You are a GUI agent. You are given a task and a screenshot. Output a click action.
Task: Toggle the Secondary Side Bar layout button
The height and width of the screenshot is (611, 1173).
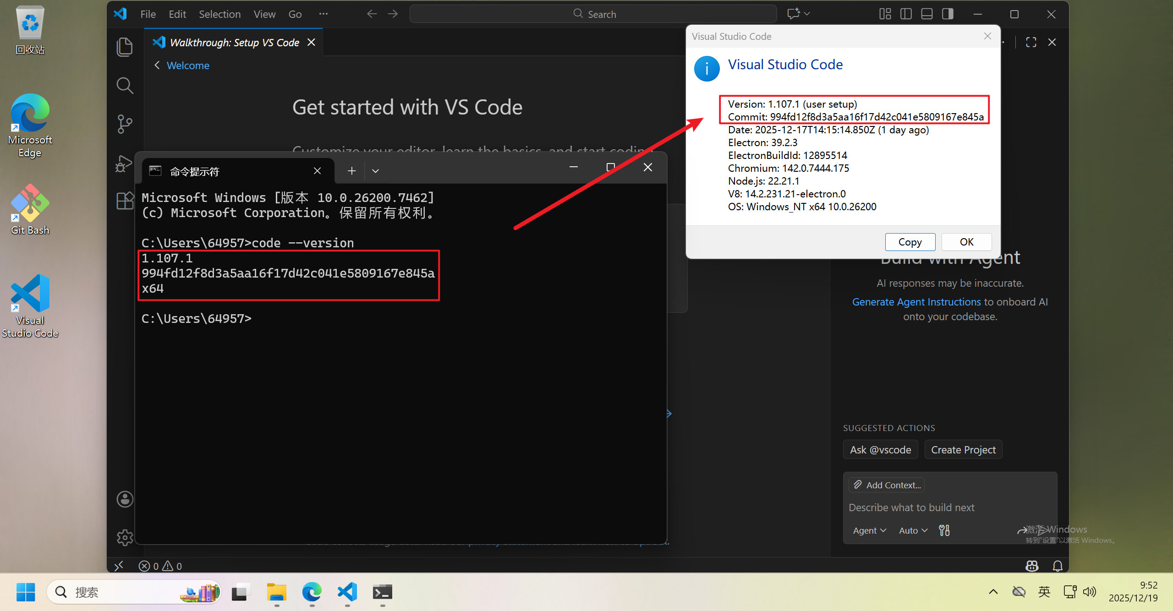pos(948,14)
